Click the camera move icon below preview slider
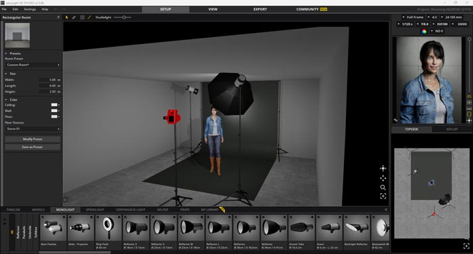The width and height of the screenshot is (473, 254). click(469, 121)
